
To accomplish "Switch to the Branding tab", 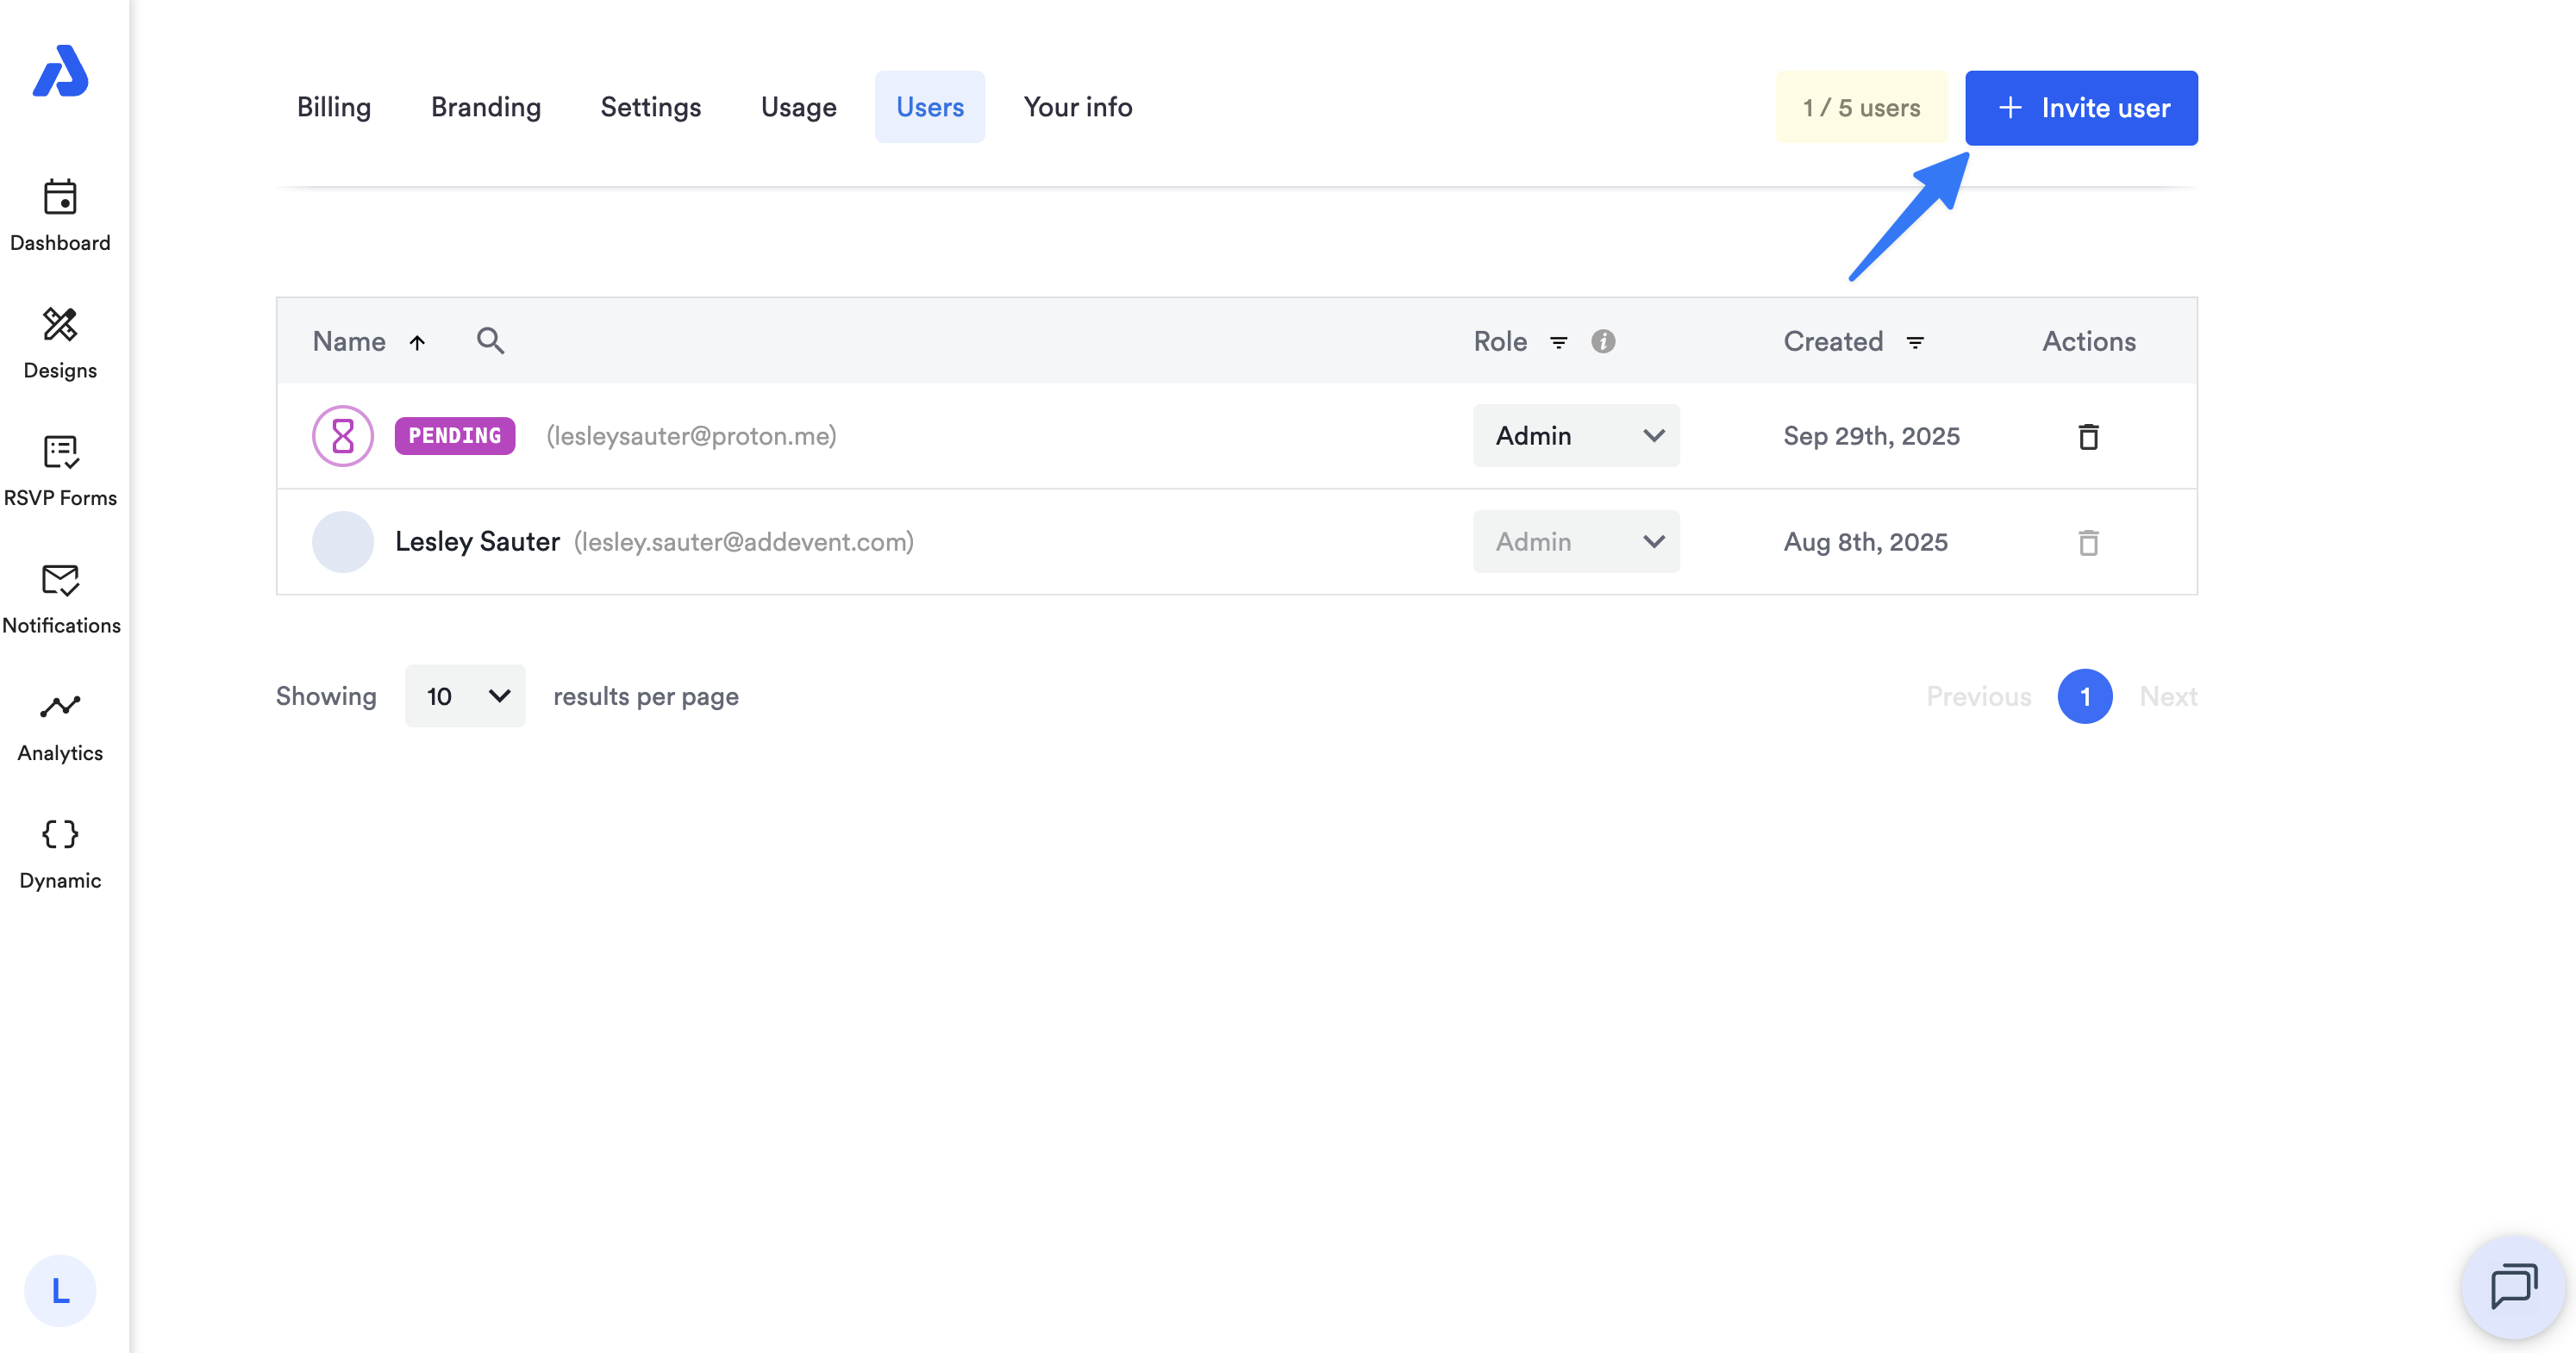I will click(x=486, y=107).
